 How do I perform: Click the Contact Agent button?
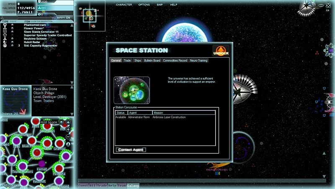(x=131, y=150)
